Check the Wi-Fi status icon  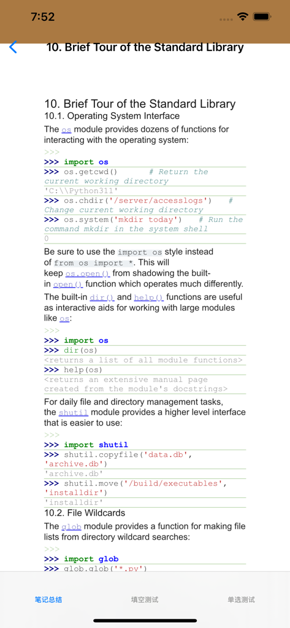click(x=243, y=17)
